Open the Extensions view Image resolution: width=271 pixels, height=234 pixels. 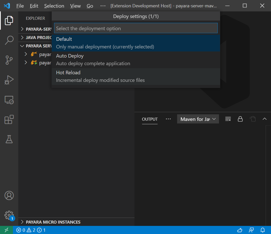click(9, 119)
